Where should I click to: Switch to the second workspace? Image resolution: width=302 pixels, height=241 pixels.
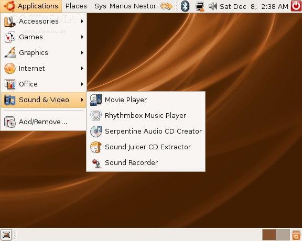283,235
